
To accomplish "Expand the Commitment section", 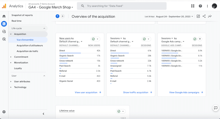I will click(x=11, y=57).
